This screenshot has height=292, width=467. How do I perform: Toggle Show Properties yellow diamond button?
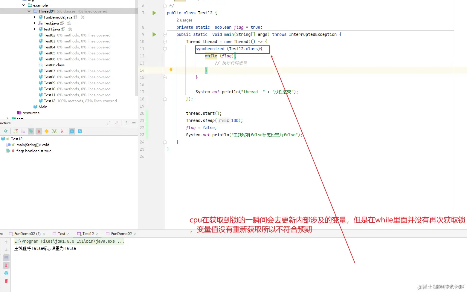click(x=47, y=131)
